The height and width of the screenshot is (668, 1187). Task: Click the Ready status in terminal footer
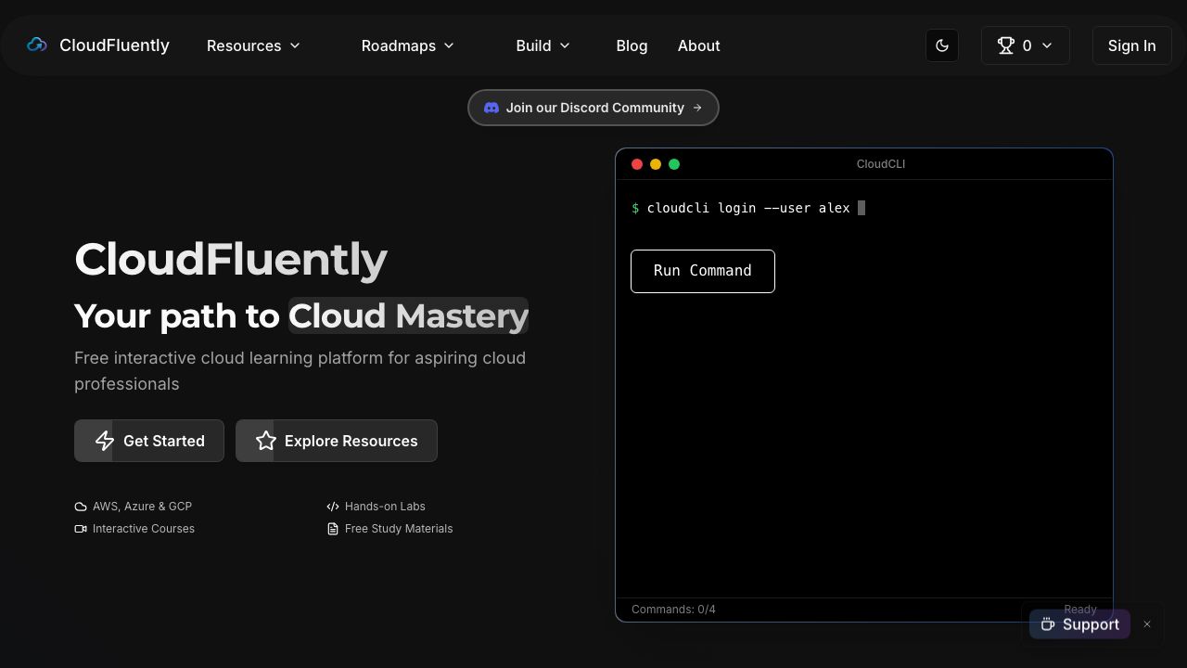pyautogui.click(x=1080, y=610)
